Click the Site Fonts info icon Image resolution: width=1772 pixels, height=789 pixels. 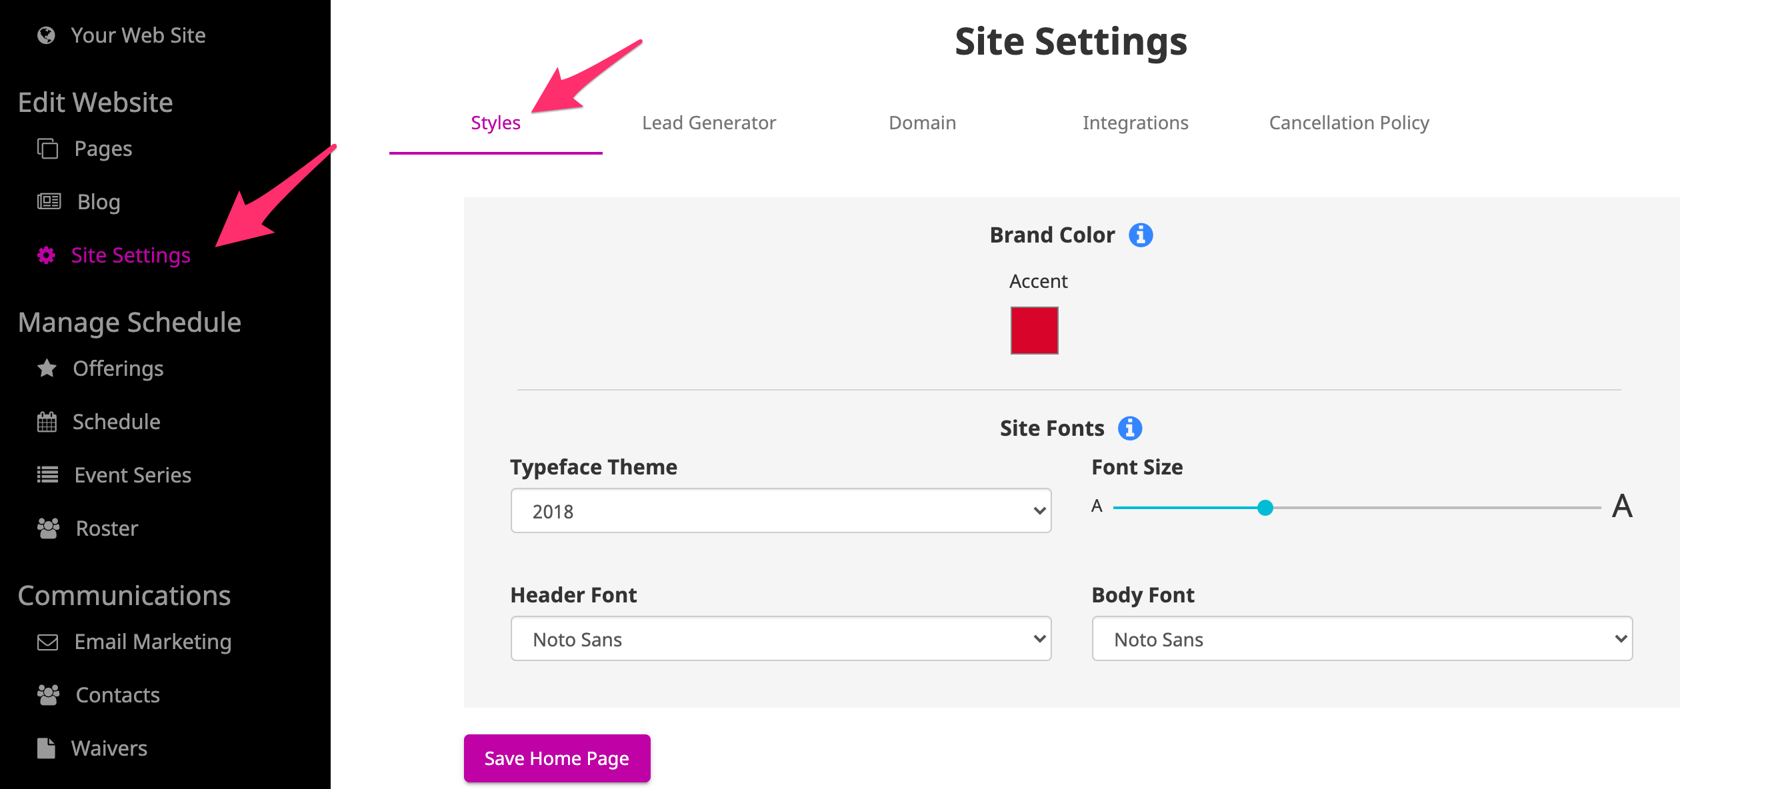[x=1129, y=428]
